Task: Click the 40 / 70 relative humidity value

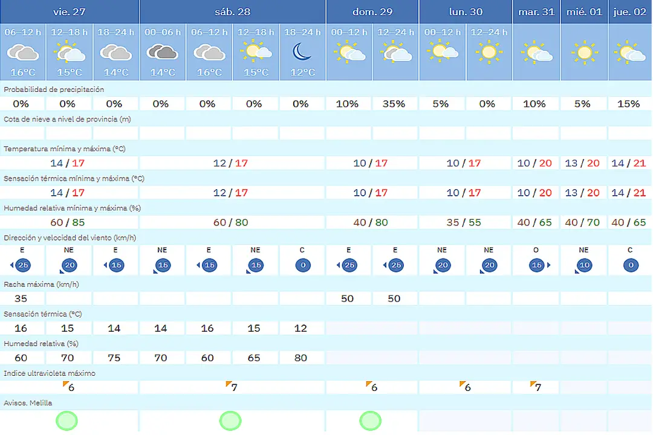Action: tap(582, 222)
